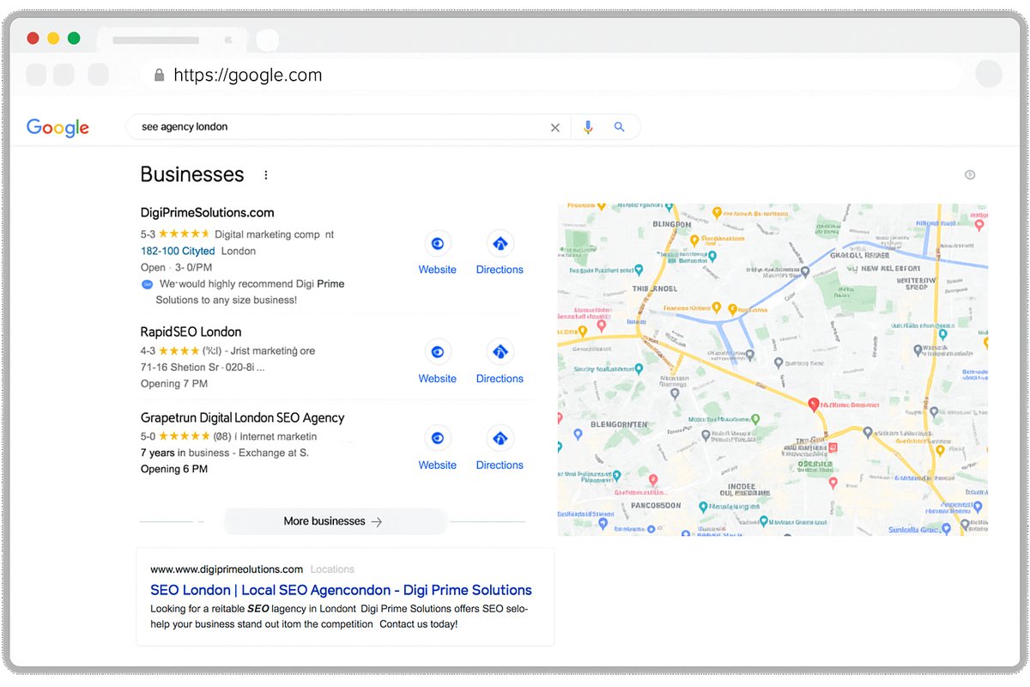This screenshot has width=1030, height=687.
Task: Click 'Internet marketin' category text
Action: 278,436
